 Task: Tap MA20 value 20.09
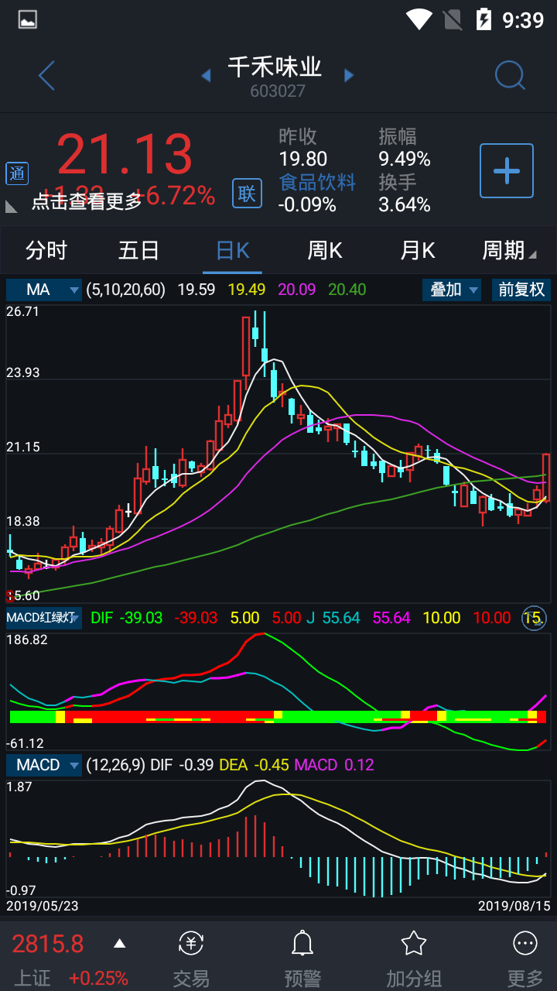coord(297,290)
